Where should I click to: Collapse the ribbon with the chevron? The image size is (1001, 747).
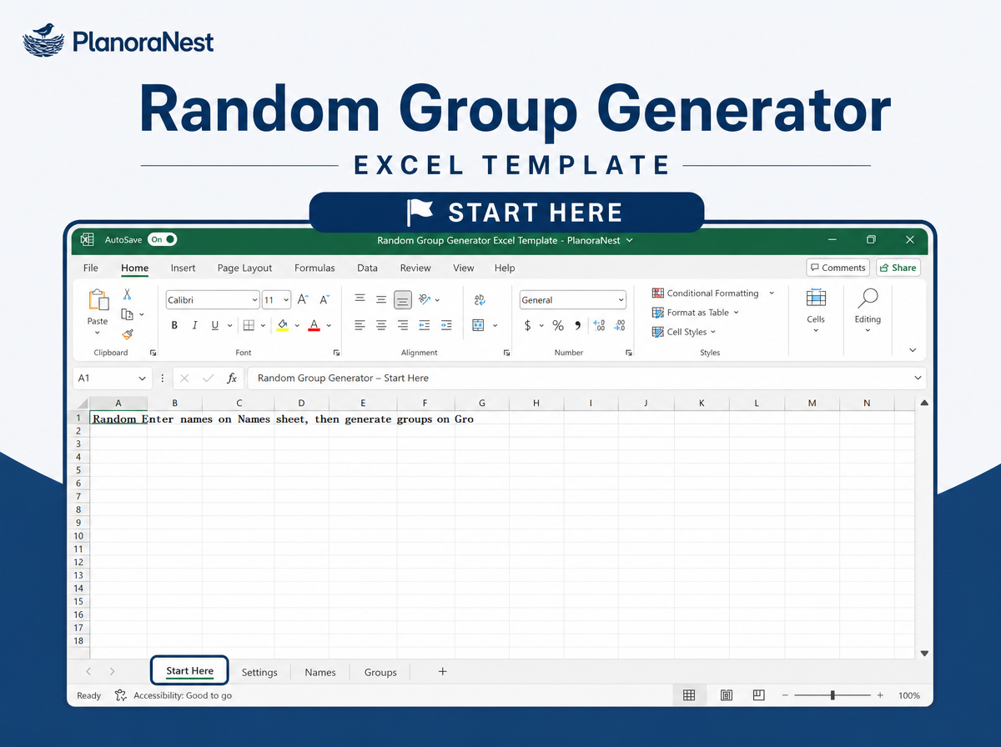click(913, 350)
